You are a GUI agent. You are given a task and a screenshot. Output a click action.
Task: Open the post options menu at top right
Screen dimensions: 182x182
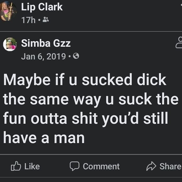coord(181,5)
